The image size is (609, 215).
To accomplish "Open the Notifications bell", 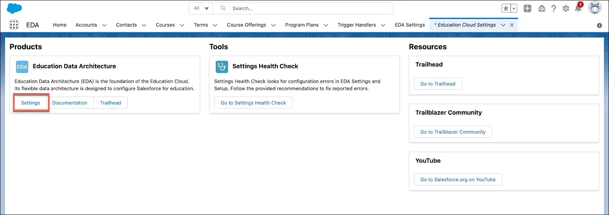I will [578, 8].
